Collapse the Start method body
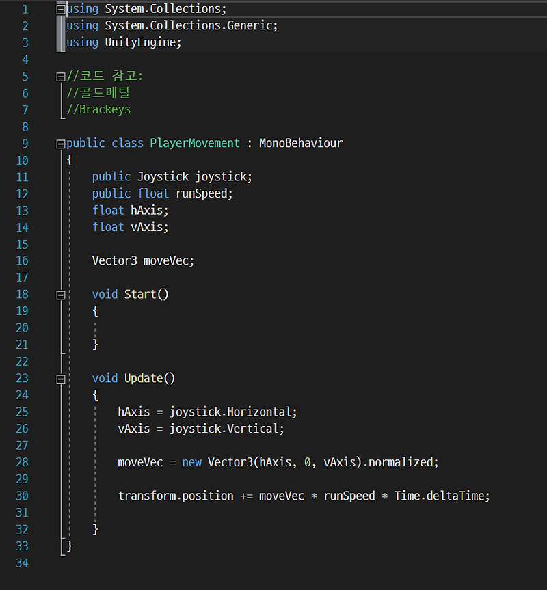The height and width of the screenshot is (590, 547). (x=60, y=294)
